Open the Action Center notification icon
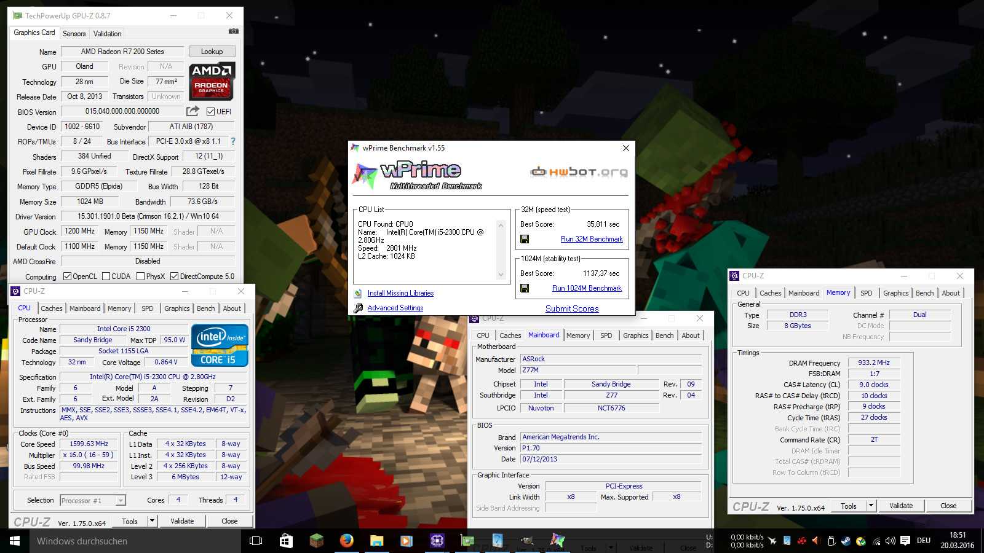This screenshot has height=553, width=984. [x=905, y=541]
